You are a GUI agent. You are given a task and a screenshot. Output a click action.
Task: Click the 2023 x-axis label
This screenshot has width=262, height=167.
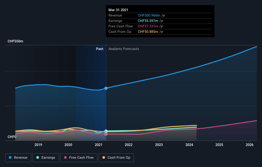tap(159, 145)
